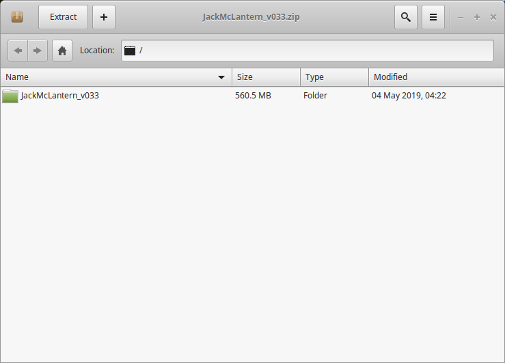Screen dimensions: 505x363
Task: Add files with the plus button
Action: coord(104,17)
